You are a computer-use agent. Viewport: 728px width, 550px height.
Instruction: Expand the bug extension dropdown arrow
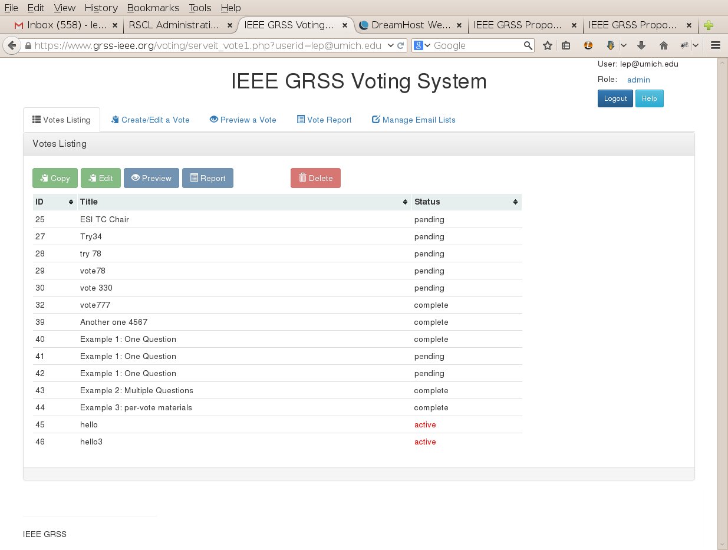coord(696,45)
